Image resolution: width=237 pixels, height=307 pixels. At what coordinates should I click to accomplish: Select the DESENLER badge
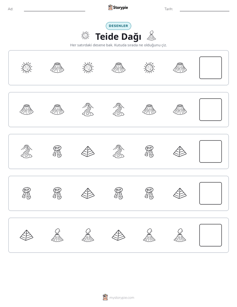click(x=118, y=26)
